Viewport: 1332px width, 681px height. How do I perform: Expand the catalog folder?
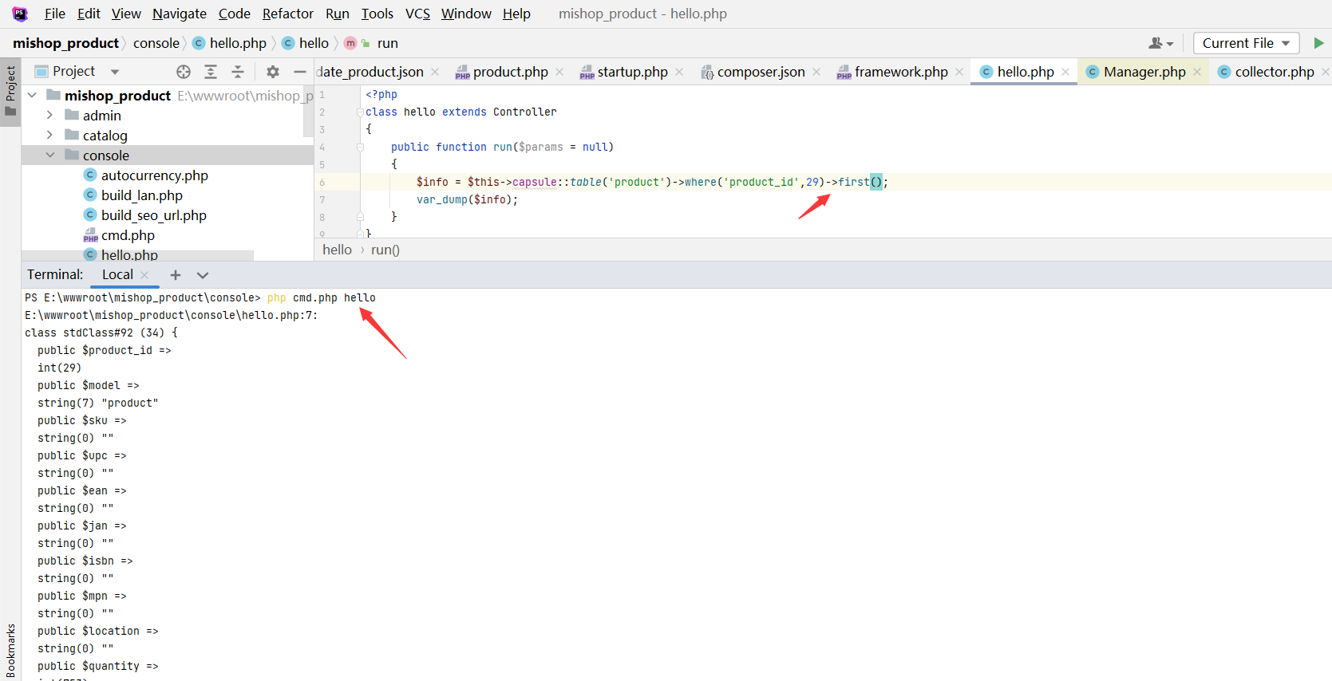tap(49, 136)
